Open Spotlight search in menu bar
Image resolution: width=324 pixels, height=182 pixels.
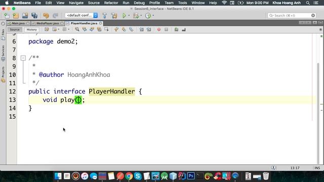308,3
